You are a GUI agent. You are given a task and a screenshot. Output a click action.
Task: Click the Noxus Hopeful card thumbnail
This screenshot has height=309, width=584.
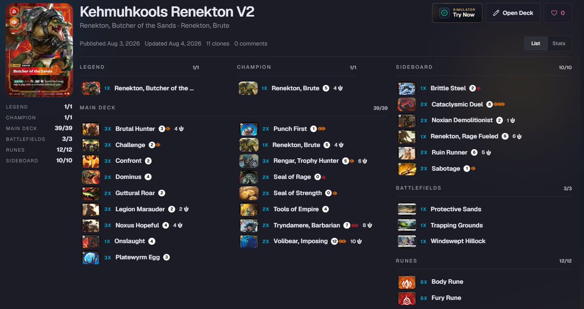click(91, 225)
